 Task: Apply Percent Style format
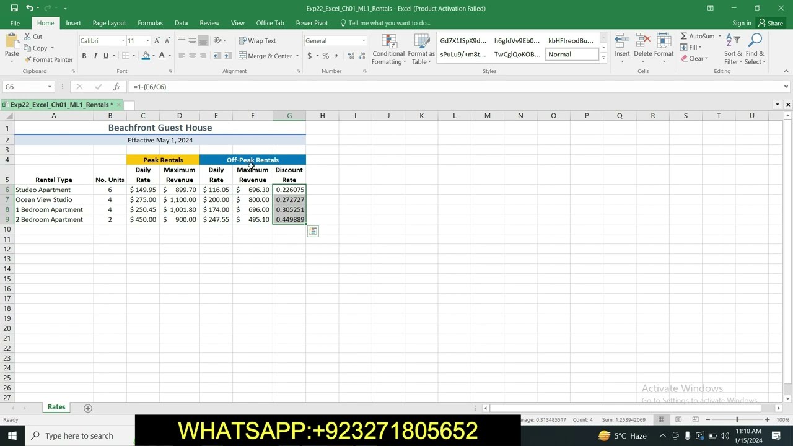pyautogui.click(x=325, y=56)
